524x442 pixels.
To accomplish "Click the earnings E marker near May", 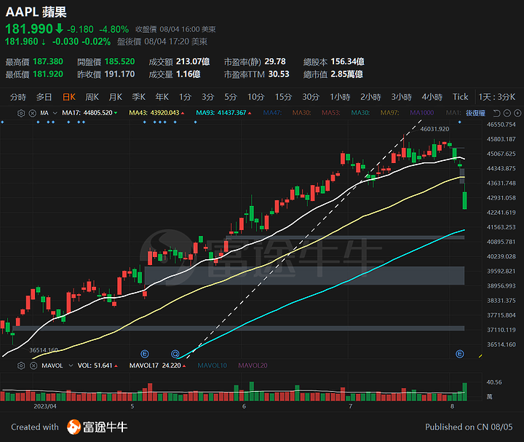I will [144, 354].
